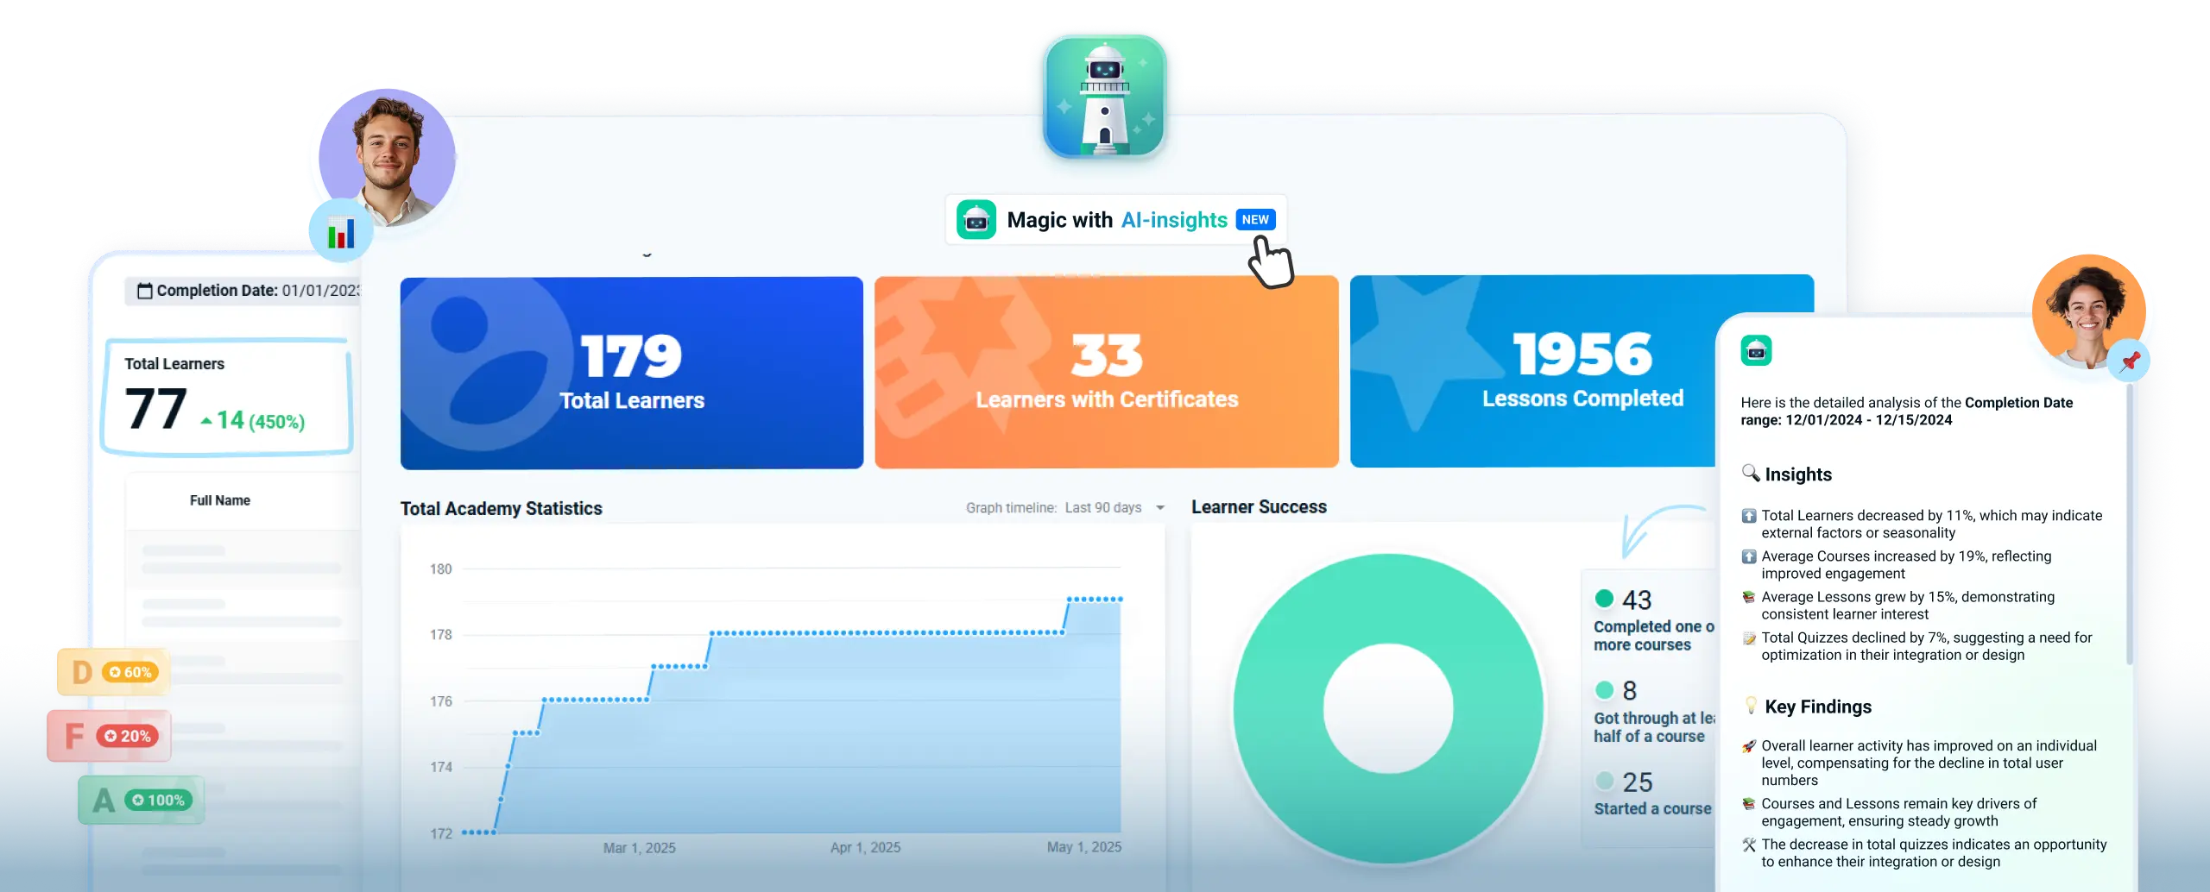
Task: Click the Magic with AI-insights button
Action: pos(1115,220)
